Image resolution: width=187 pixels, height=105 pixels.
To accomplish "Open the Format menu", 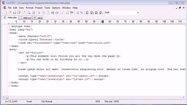I will pos(30,8).
